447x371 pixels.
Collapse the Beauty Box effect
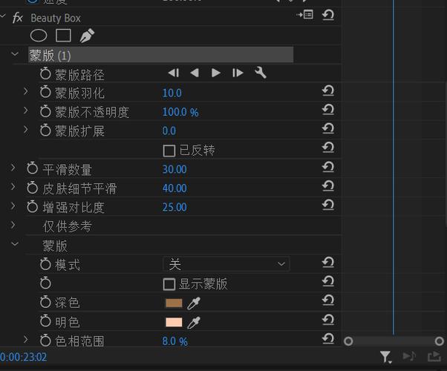(x=2, y=16)
